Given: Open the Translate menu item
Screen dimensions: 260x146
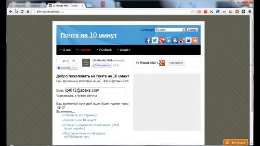Looking at the screenshot, I should (85, 50).
